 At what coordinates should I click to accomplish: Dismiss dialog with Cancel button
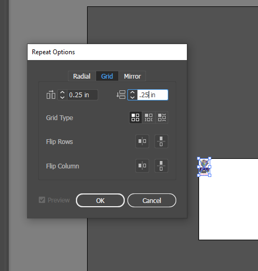click(x=152, y=200)
